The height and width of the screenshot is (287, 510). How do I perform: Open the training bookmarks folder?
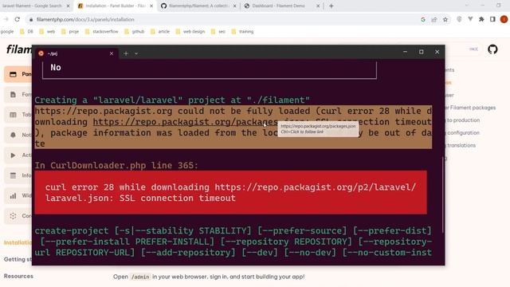click(x=242, y=32)
